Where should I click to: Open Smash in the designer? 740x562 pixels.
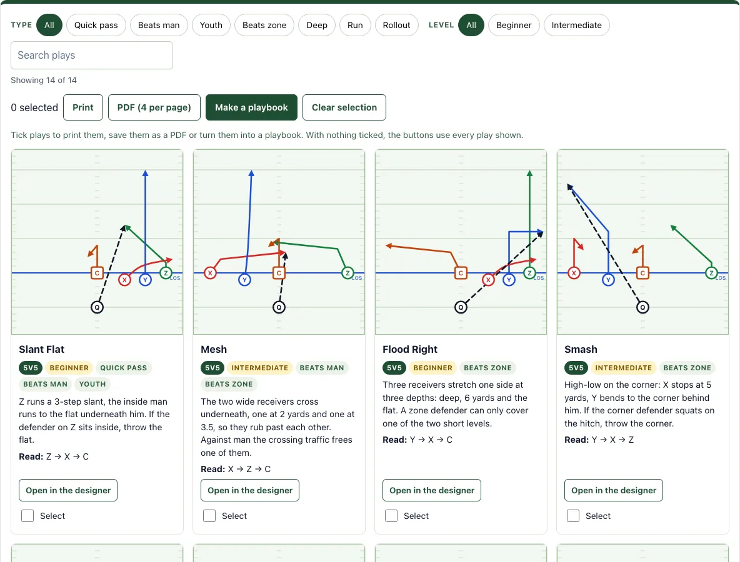tap(614, 490)
